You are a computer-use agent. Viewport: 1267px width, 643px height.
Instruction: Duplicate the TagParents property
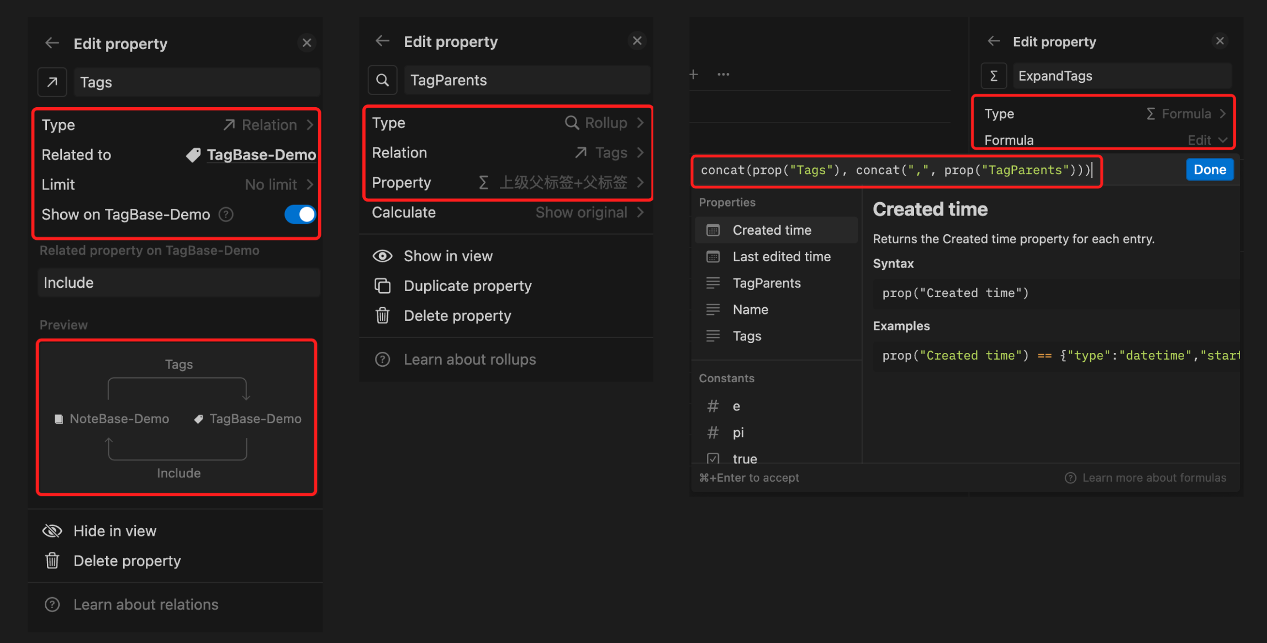tap(467, 286)
